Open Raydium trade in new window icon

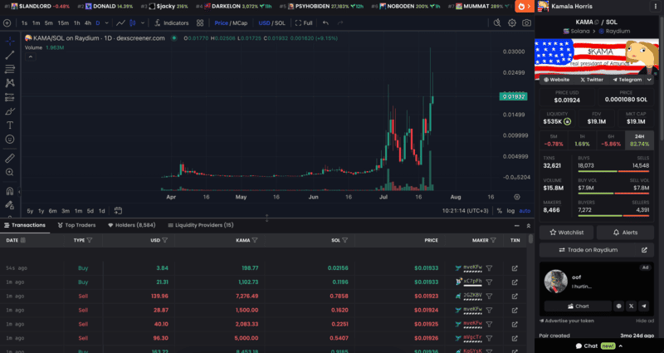pos(644,250)
